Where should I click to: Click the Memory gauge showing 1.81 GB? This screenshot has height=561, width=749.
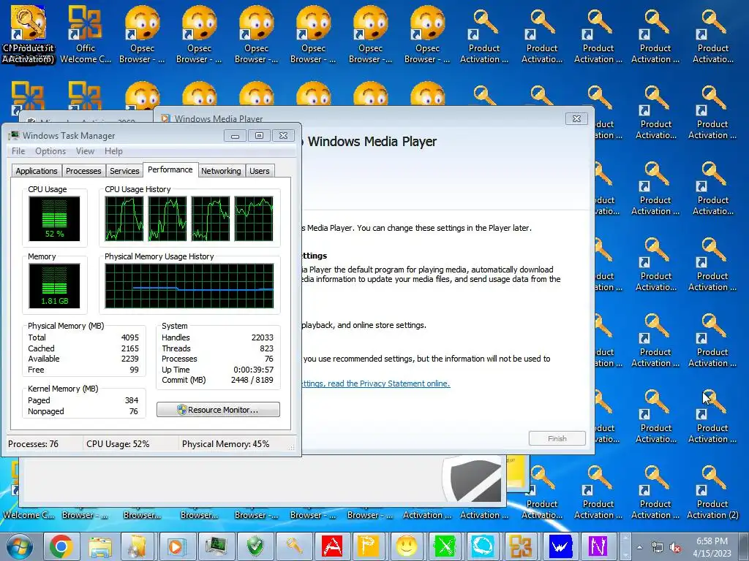(54, 286)
